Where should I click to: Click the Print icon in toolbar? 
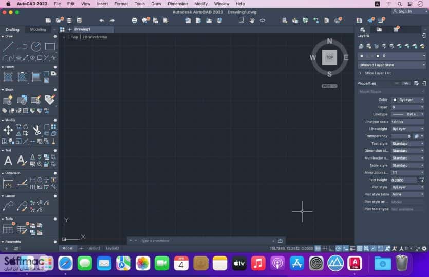click(134, 21)
